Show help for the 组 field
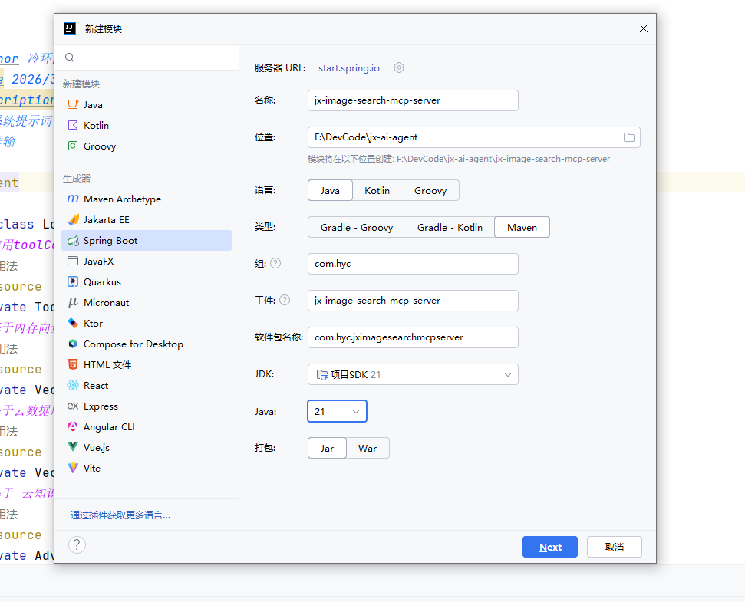Screen dimensions: 745x602 (275, 263)
